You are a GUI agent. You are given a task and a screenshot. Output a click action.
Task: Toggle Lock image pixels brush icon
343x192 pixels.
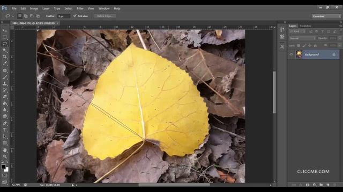[304, 45]
